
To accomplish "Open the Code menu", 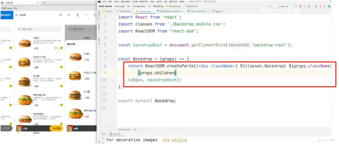I will click(x=135, y=1).
